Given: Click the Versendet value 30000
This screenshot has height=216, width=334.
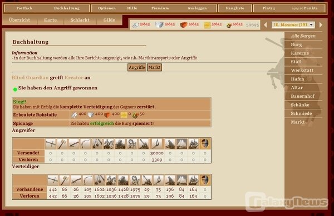Looking at the screenshot, I should click(157, 153).
